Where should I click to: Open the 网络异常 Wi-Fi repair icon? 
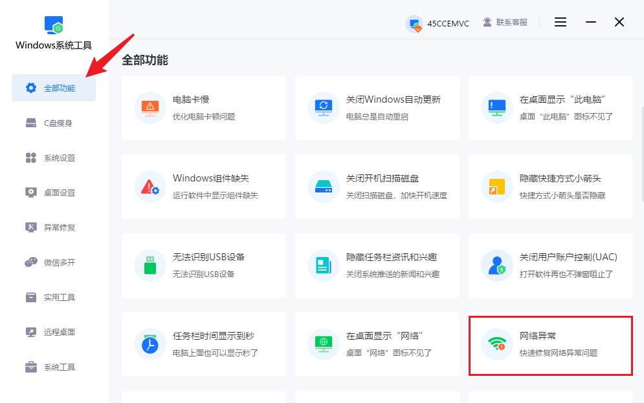pyautogui.click(x=496, y=344)
